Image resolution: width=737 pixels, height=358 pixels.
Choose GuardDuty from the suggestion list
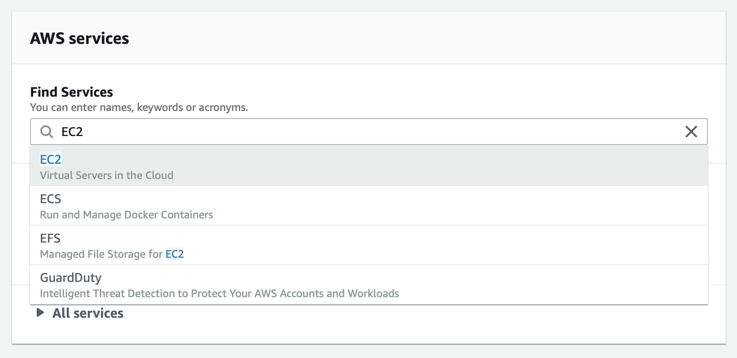tap(71, 278)
